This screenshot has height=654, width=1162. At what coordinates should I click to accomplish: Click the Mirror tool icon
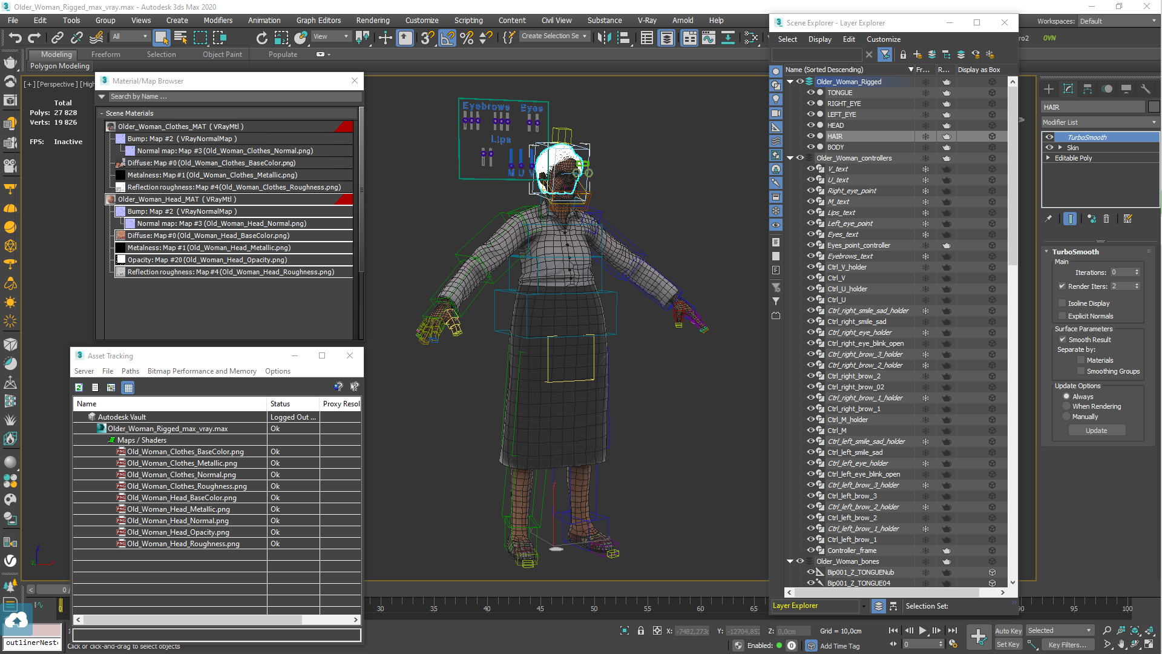(604, 38)
